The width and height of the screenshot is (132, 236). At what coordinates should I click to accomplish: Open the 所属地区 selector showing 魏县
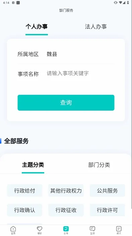point(66,54)
